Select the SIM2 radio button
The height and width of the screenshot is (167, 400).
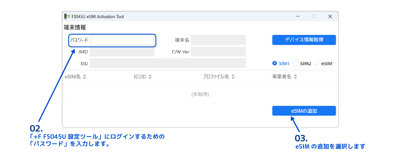coord(296,63)
